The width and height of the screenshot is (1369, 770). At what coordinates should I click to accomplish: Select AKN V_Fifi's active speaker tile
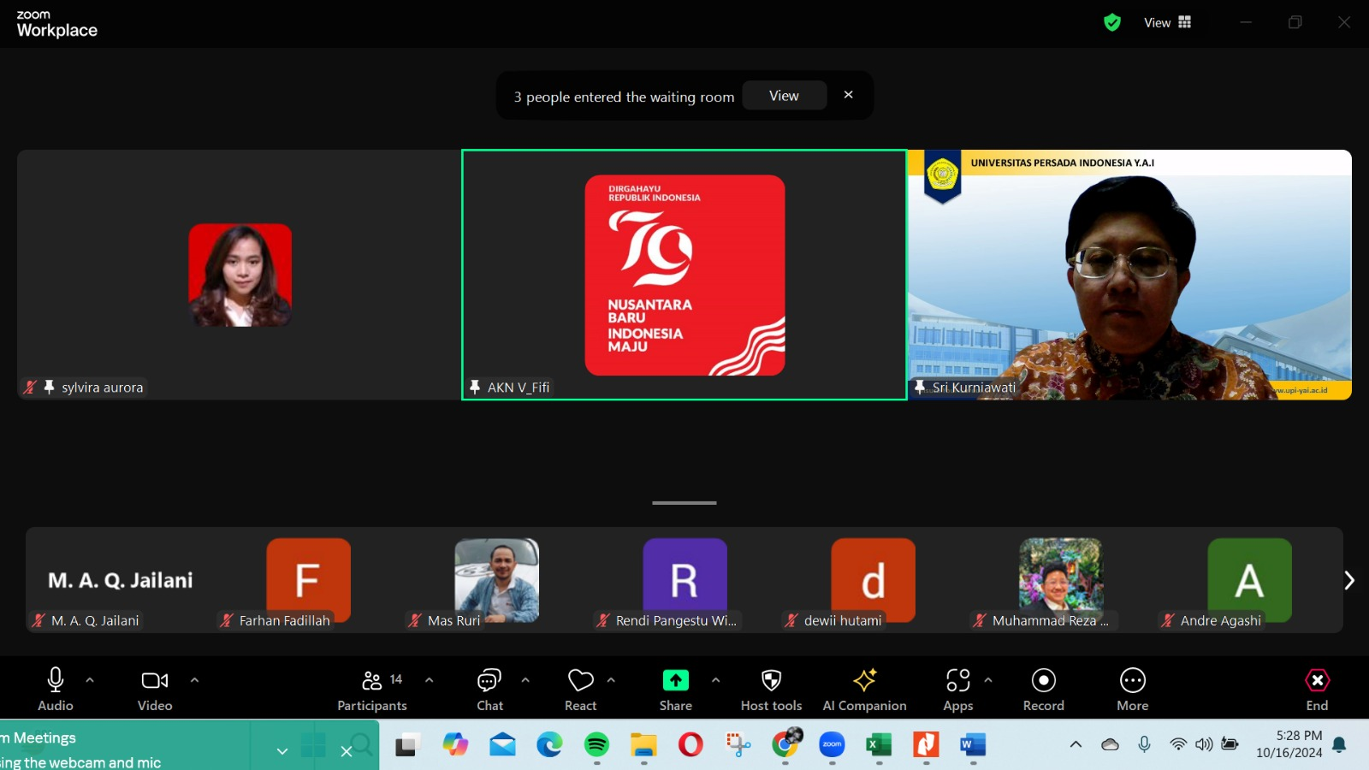(x=684, y=275)
